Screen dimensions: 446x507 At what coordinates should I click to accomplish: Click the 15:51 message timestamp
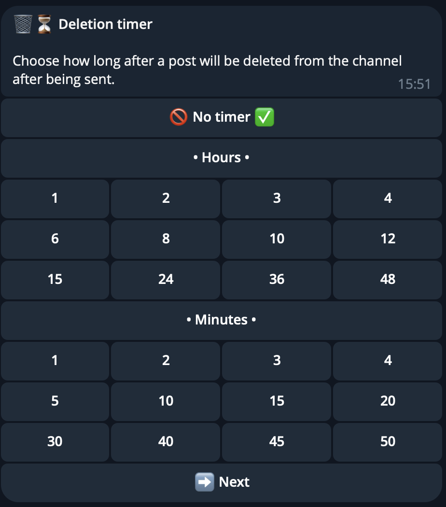point(414,84)
